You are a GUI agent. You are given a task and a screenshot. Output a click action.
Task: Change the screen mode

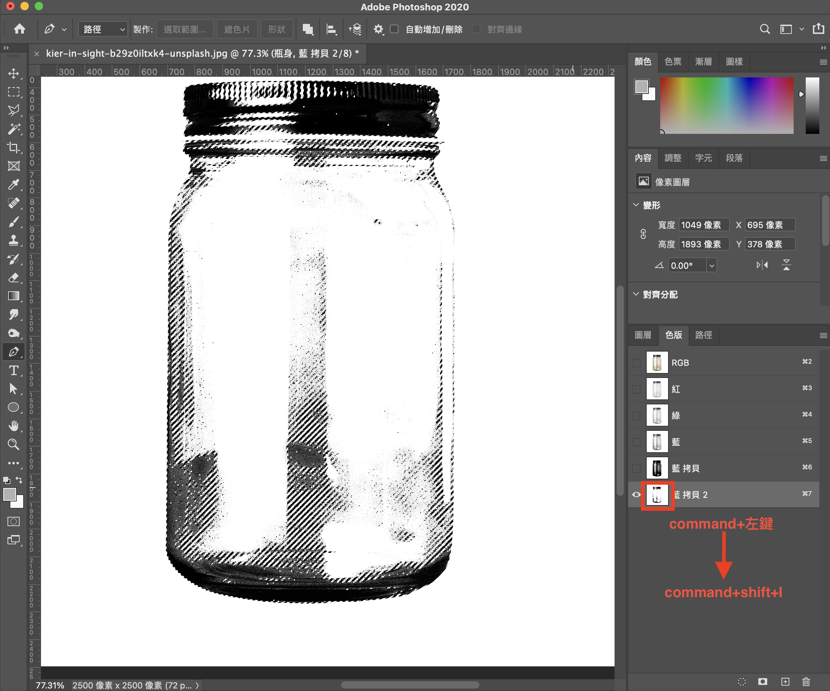[x=14, y=540]
